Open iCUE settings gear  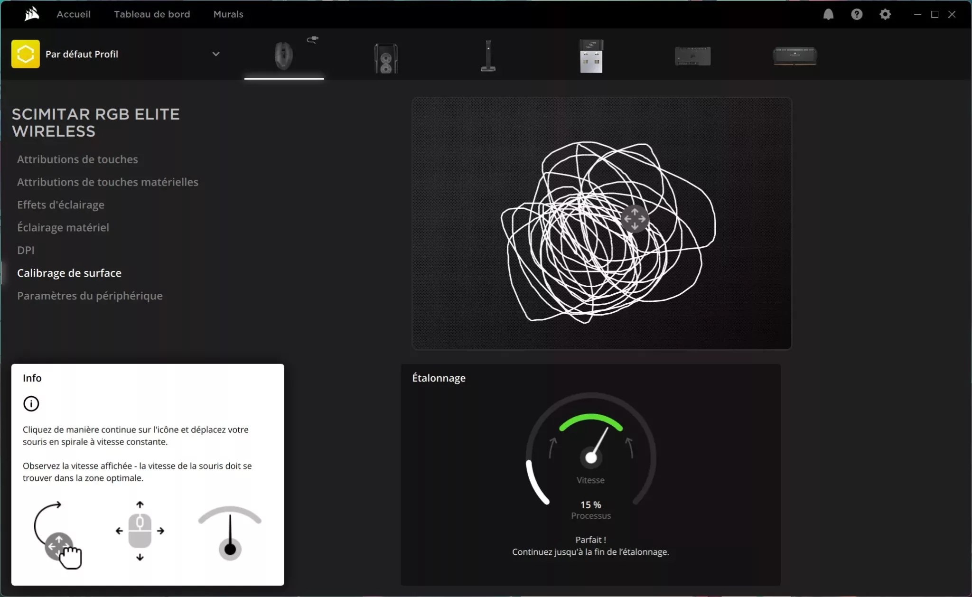point(885,14)
